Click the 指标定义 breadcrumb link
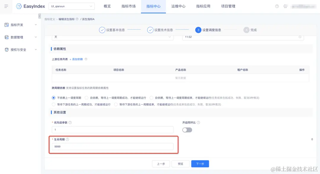The width and height of the screenshot is (320, 174). (50, 19)
